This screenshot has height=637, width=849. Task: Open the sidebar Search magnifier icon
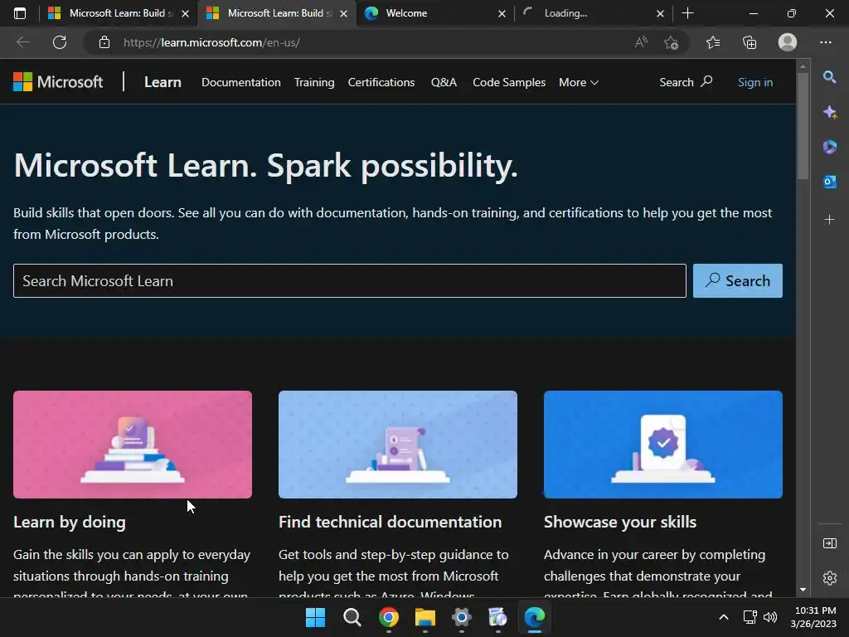(x=829, y=77)
